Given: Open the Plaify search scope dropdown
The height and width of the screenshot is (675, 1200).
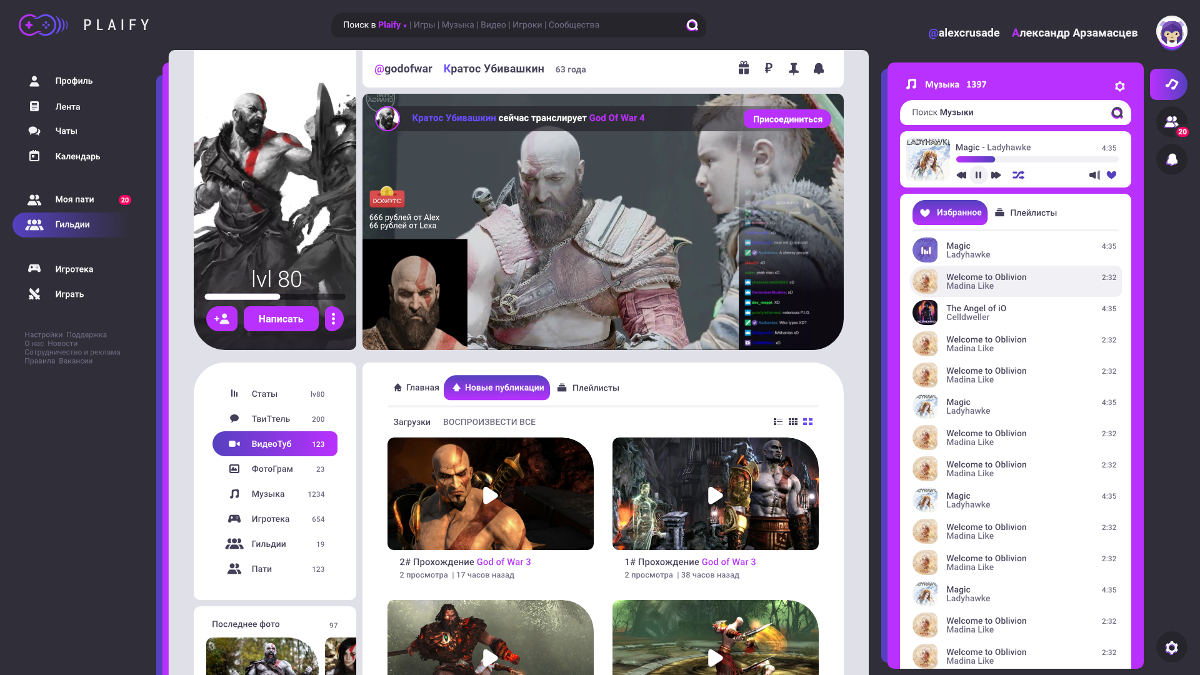Looking at the screenshot, I should pyautogui.click(x=392, y=25).
